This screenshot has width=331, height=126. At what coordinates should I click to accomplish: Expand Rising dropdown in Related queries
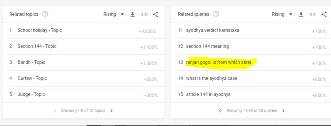pos(282,14)
